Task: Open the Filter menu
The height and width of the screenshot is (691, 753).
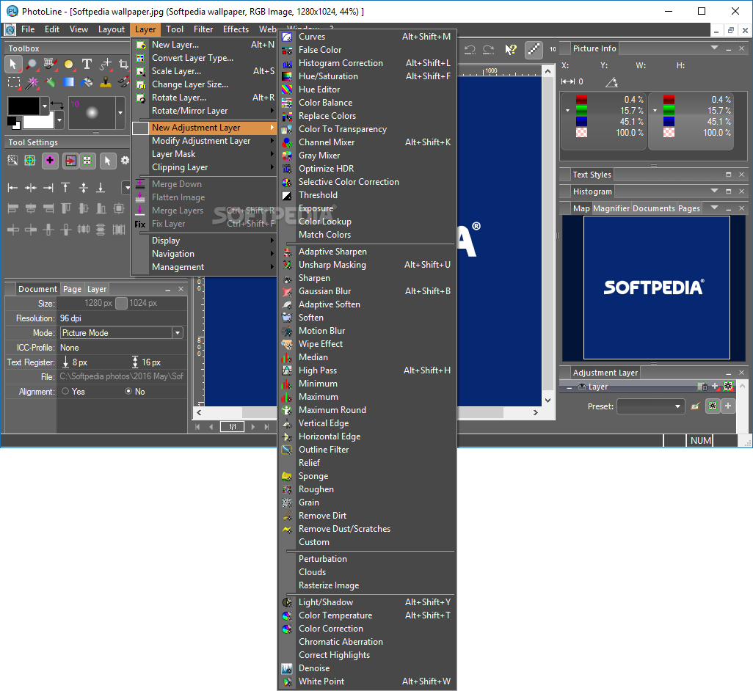Action: coord(203,29)
